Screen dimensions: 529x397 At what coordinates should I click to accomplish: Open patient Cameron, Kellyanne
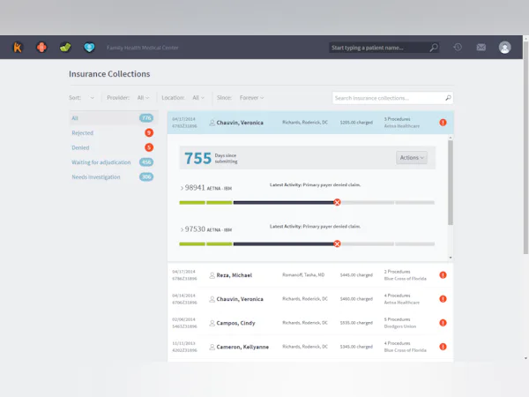coord(242,347)
